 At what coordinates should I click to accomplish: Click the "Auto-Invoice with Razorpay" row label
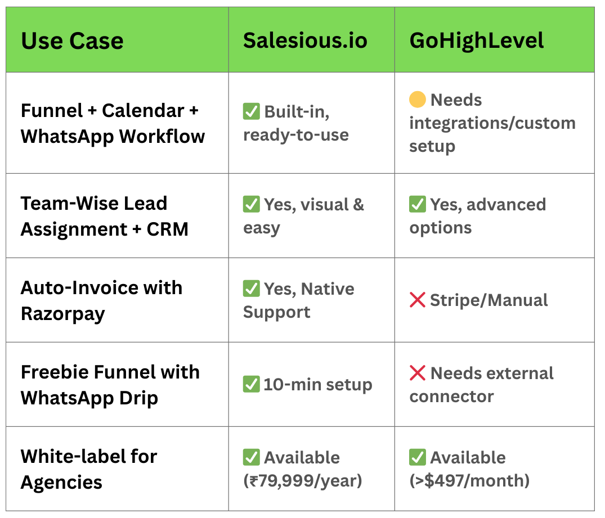point(101,300)
